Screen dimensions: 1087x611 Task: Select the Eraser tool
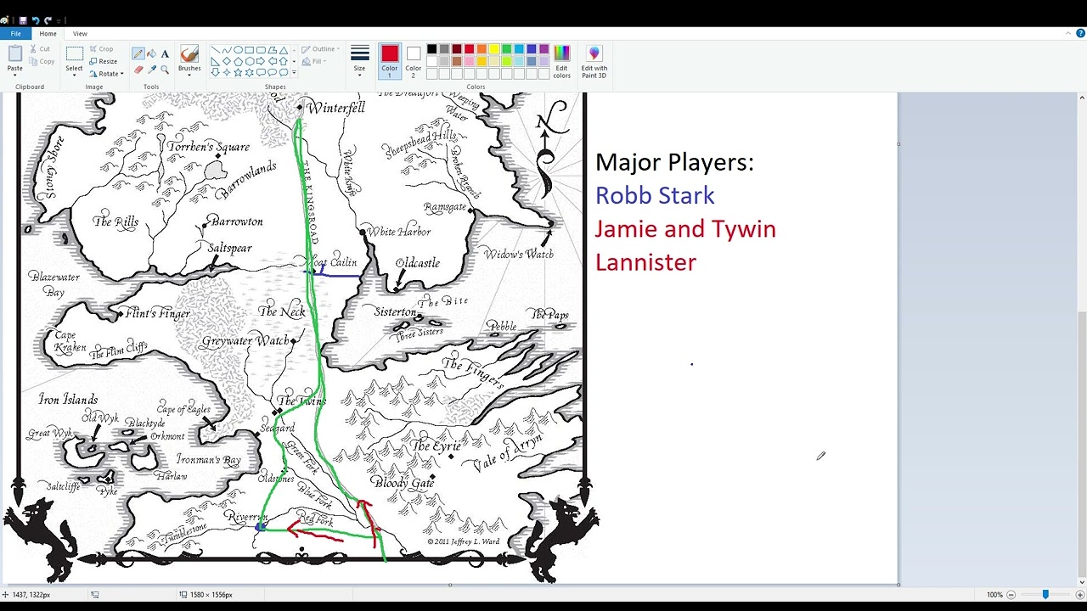click(x=138, y=70)
